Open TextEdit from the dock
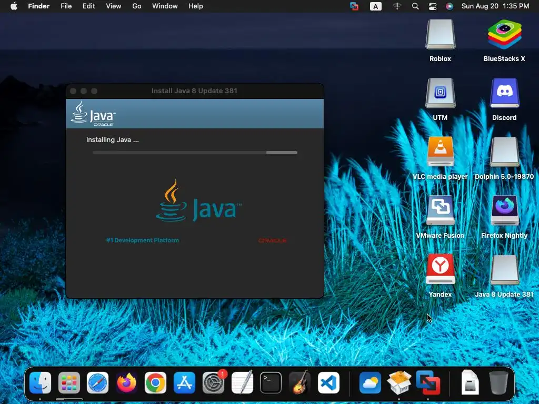Viewport: 539px width, 404px height. pyautogui.click(x=242, y=382)
